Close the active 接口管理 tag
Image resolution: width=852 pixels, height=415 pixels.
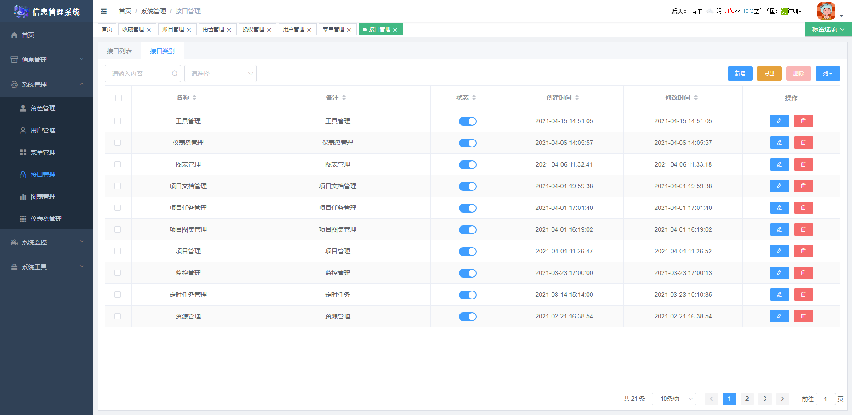pos(395,30)
